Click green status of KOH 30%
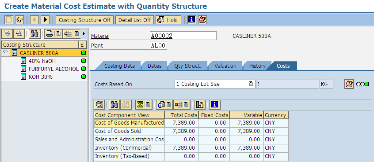 coord(83,77)
